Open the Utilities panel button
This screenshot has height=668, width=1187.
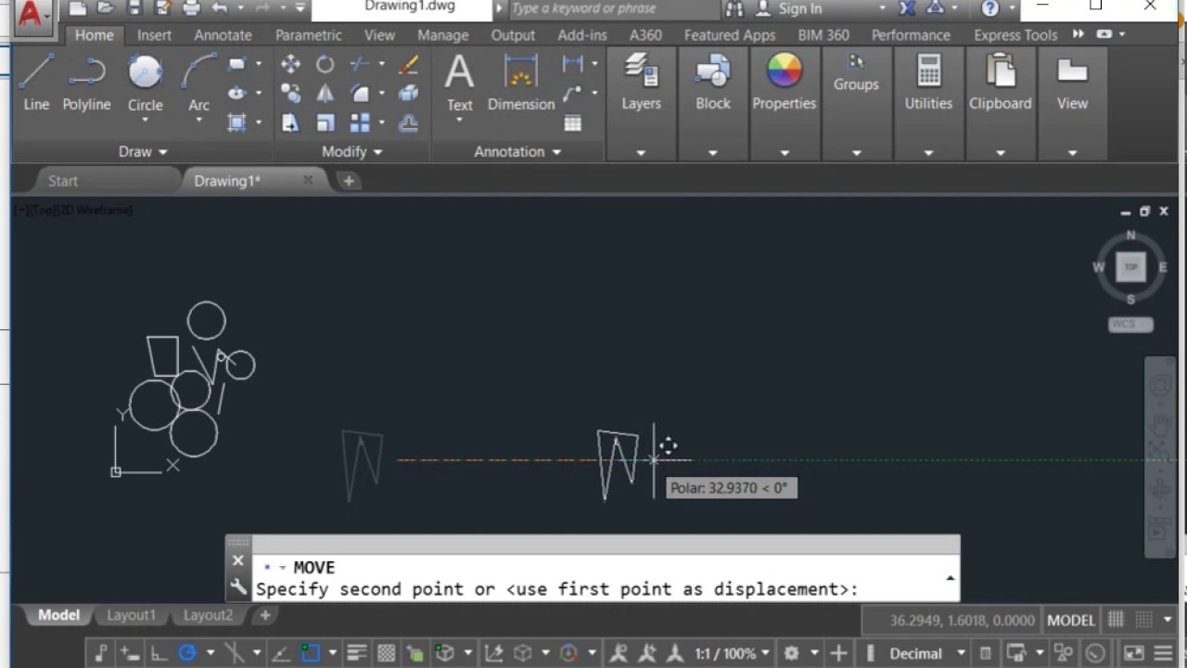(928, 83)
